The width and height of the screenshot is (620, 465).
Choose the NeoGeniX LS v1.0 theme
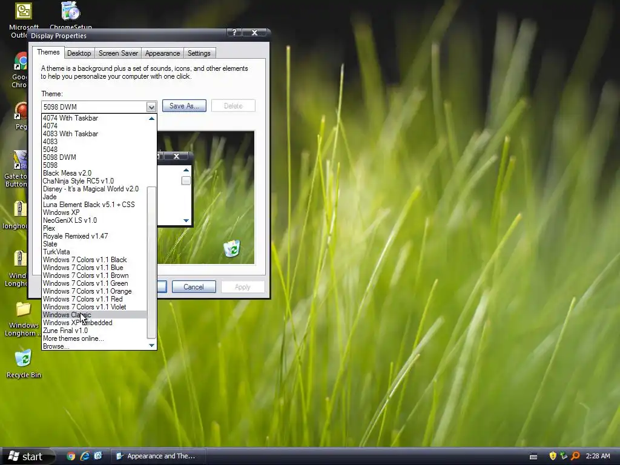tap(94, 220)
